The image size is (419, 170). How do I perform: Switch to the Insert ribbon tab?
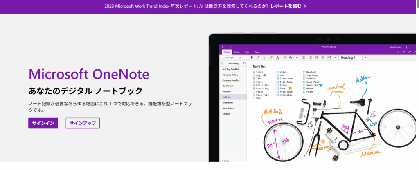[237, 52]
